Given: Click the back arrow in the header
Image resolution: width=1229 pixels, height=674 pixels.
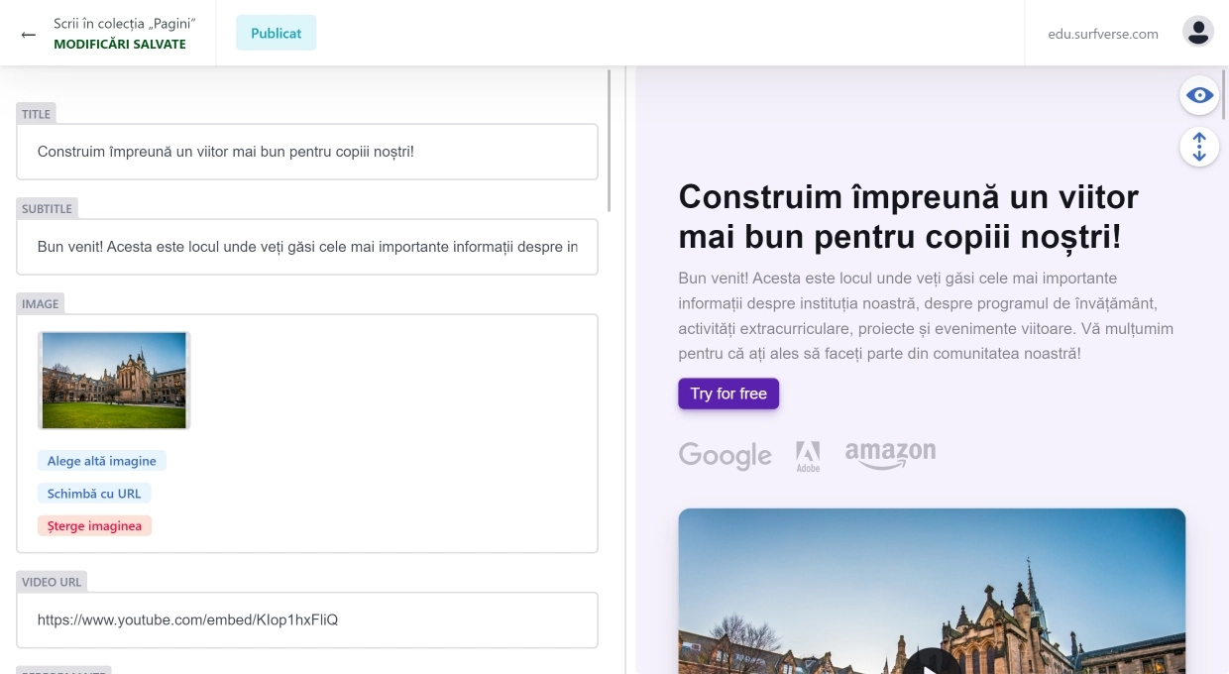Looking at the screenshot, I should [x=28, y=33].
